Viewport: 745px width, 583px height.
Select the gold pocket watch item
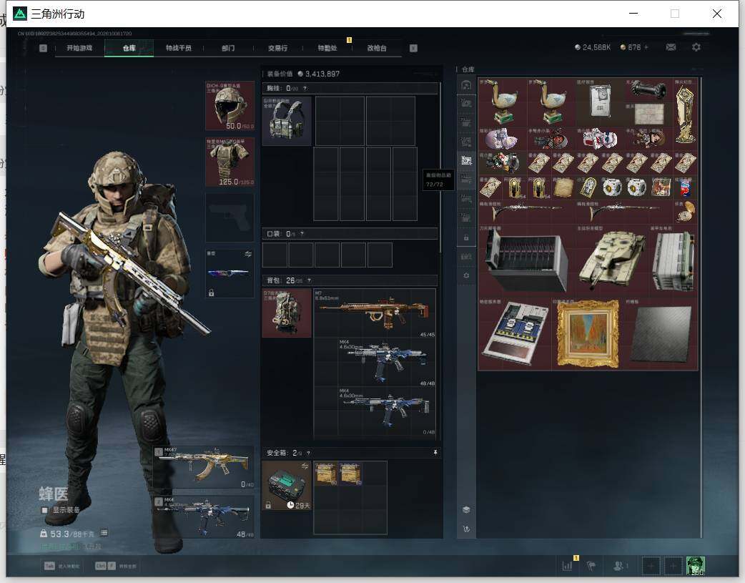(x=686, y=212)
